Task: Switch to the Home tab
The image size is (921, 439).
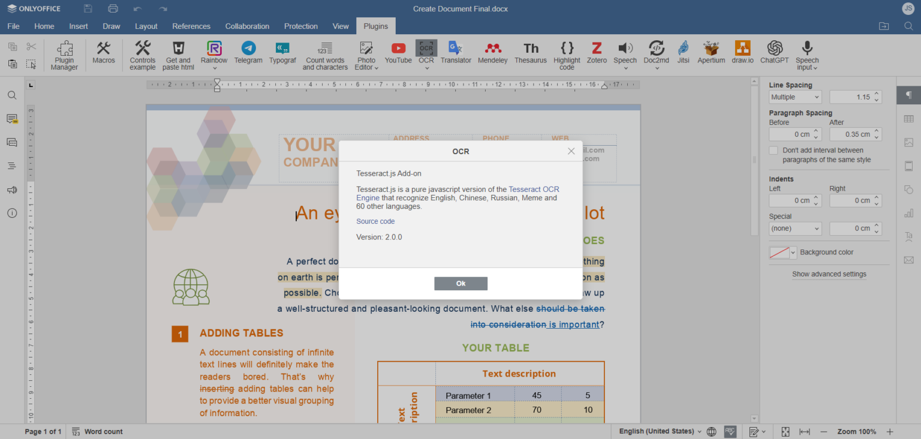Action: tap(44, 26)
